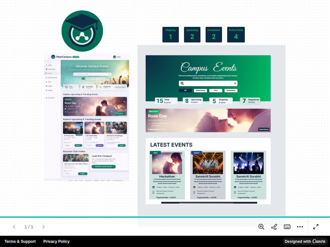Click the search magnifier inside Campus Events
The width and height of the screenshot is (330, 247).
point(182,83)
